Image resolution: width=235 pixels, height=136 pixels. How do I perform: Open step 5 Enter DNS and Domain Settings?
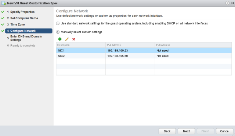click(x=26, y=38)
